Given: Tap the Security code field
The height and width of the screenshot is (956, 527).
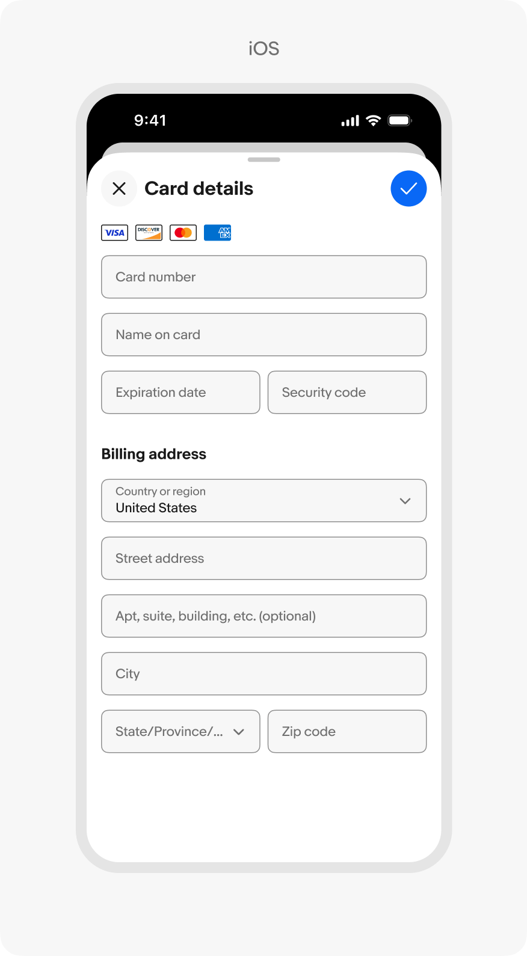Looking at the screenshot, I should (347, 393).
